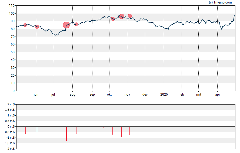Image resolution: width=240 pixels, height=153 pixels.
Task: Click the -2 m.$ axis label
Action: [x=11, y=149]
